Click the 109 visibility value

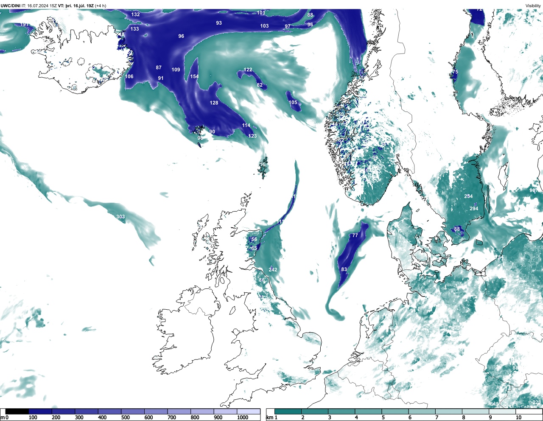[176, 70]
